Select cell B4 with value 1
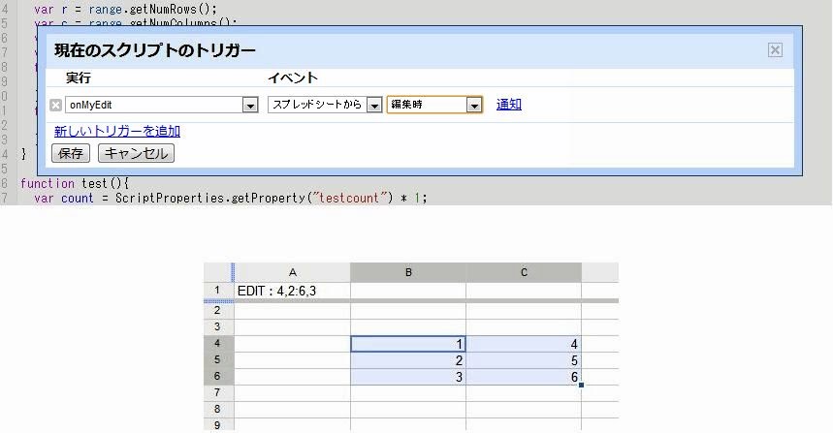This screenshot has height=433, width=833. (408, 344)
